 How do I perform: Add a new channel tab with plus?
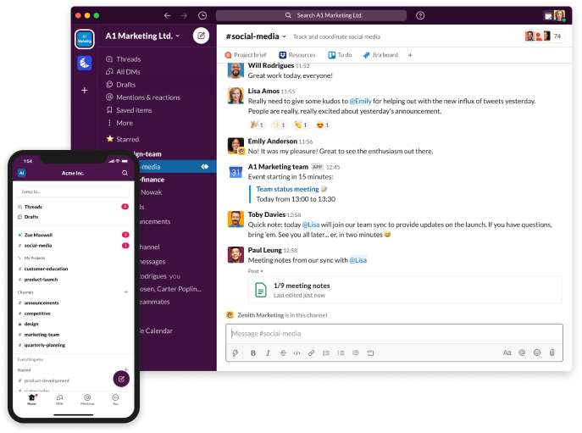pyautogui.click(x=410, y=55)
